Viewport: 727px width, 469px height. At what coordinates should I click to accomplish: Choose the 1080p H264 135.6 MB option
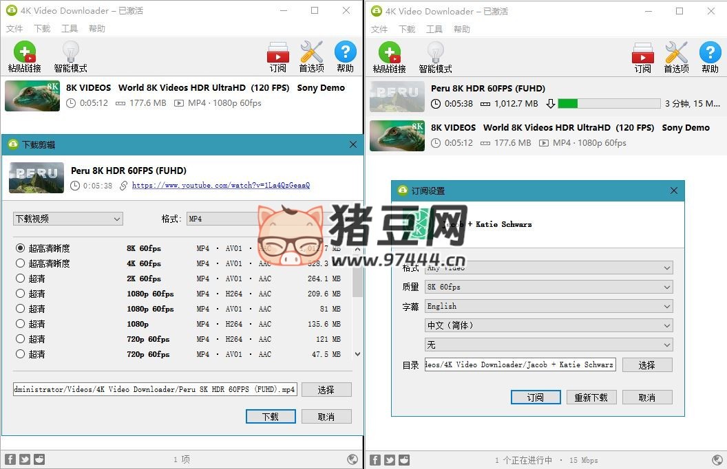pyautogui.click(x=21, y=324)
